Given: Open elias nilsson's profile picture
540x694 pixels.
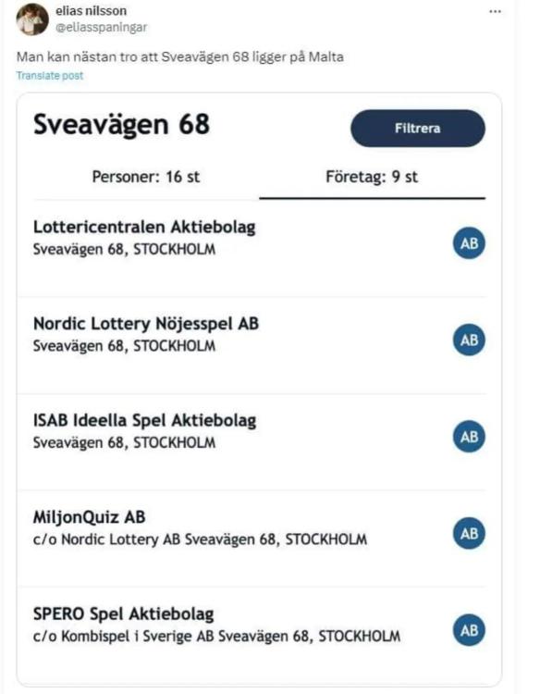Looking at the screenshot, I should pos(32,19).
